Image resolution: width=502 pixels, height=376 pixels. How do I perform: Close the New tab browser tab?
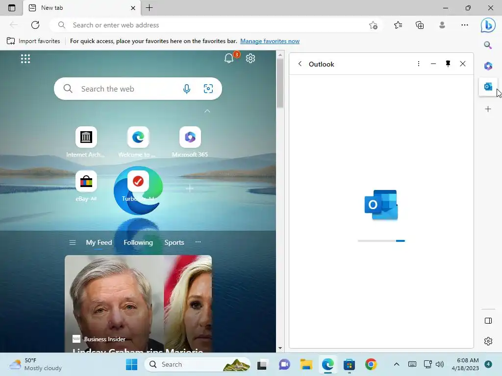pyautogui.click(x=133, y=8)
